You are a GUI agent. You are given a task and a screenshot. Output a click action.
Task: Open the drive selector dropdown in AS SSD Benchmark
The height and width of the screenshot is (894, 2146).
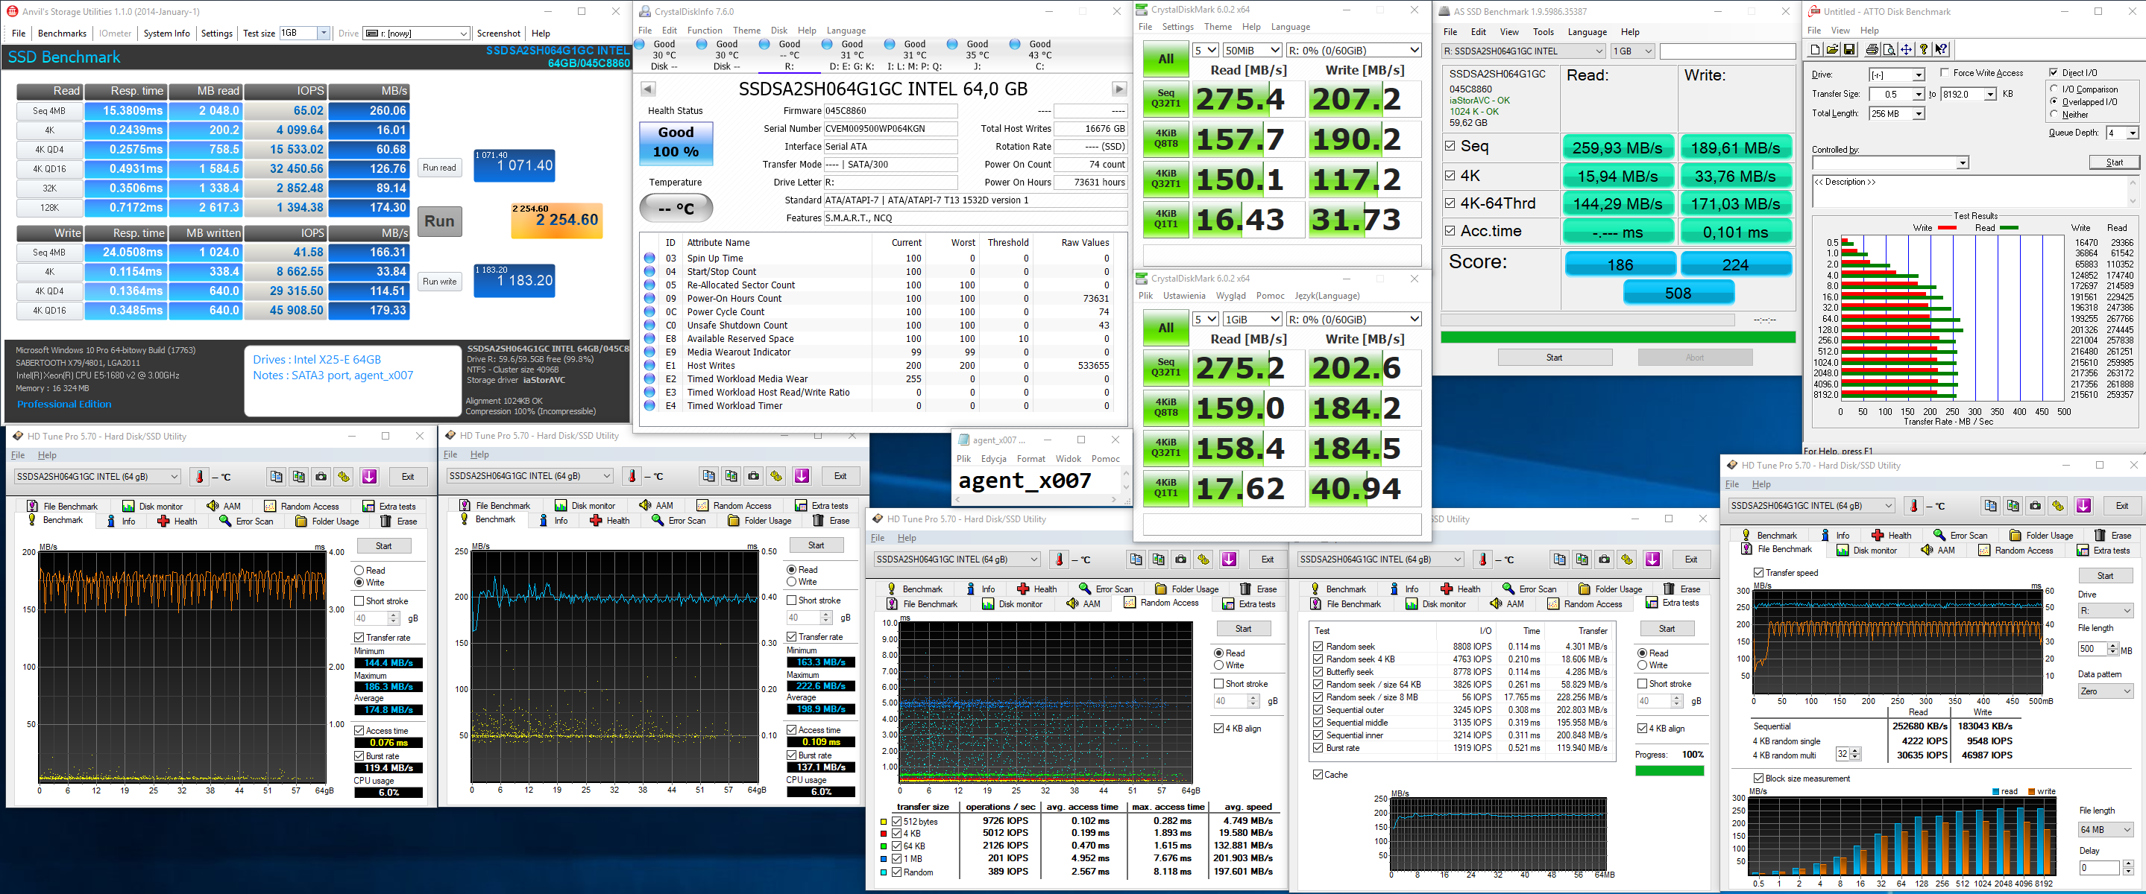[x=1523, y=51]
